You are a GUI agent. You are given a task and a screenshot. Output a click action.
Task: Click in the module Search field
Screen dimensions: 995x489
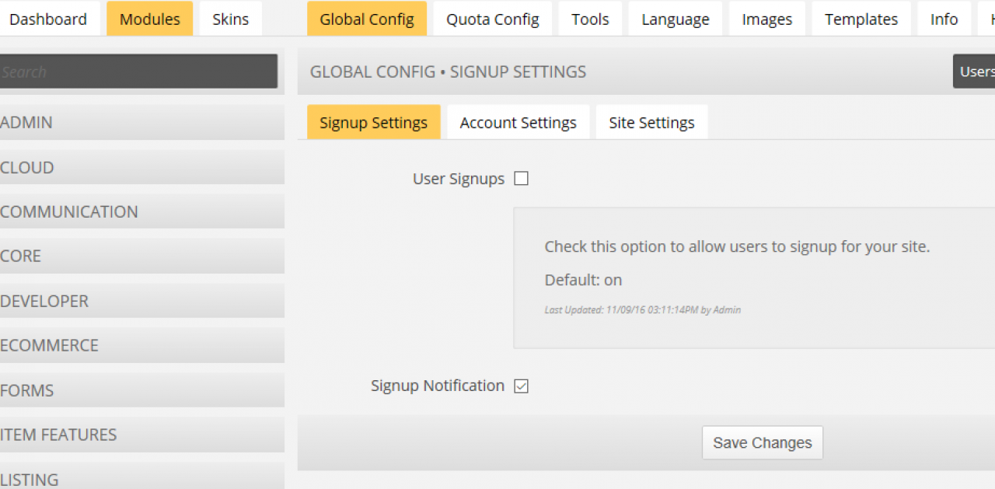(138, 72)
